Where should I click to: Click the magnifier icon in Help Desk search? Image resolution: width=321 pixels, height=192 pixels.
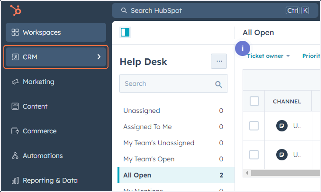point(218,84)
